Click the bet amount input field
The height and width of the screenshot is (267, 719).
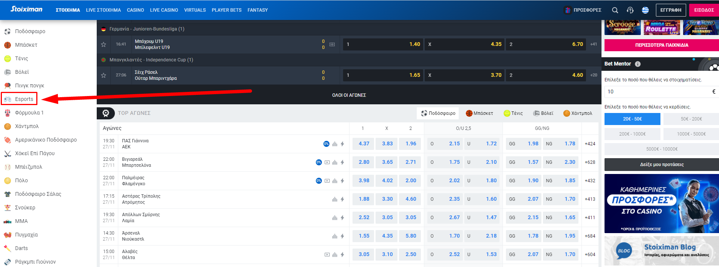click(x=661, y=92)
